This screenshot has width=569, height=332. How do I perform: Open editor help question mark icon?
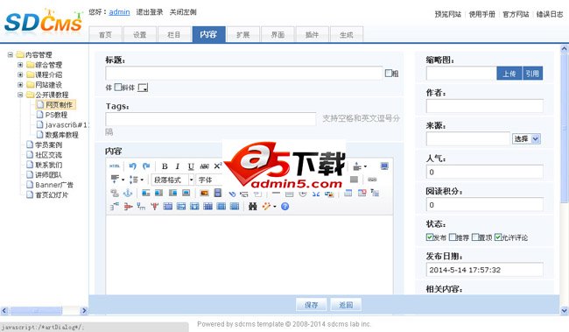click(284, 207)
